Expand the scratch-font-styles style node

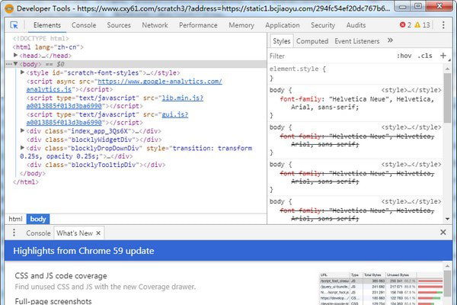click(22, 72)
